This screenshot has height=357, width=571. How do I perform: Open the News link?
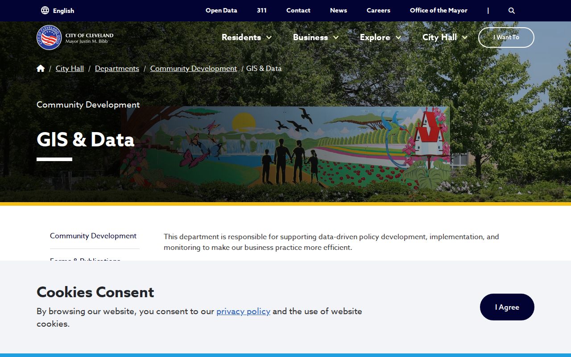point(339,10)
